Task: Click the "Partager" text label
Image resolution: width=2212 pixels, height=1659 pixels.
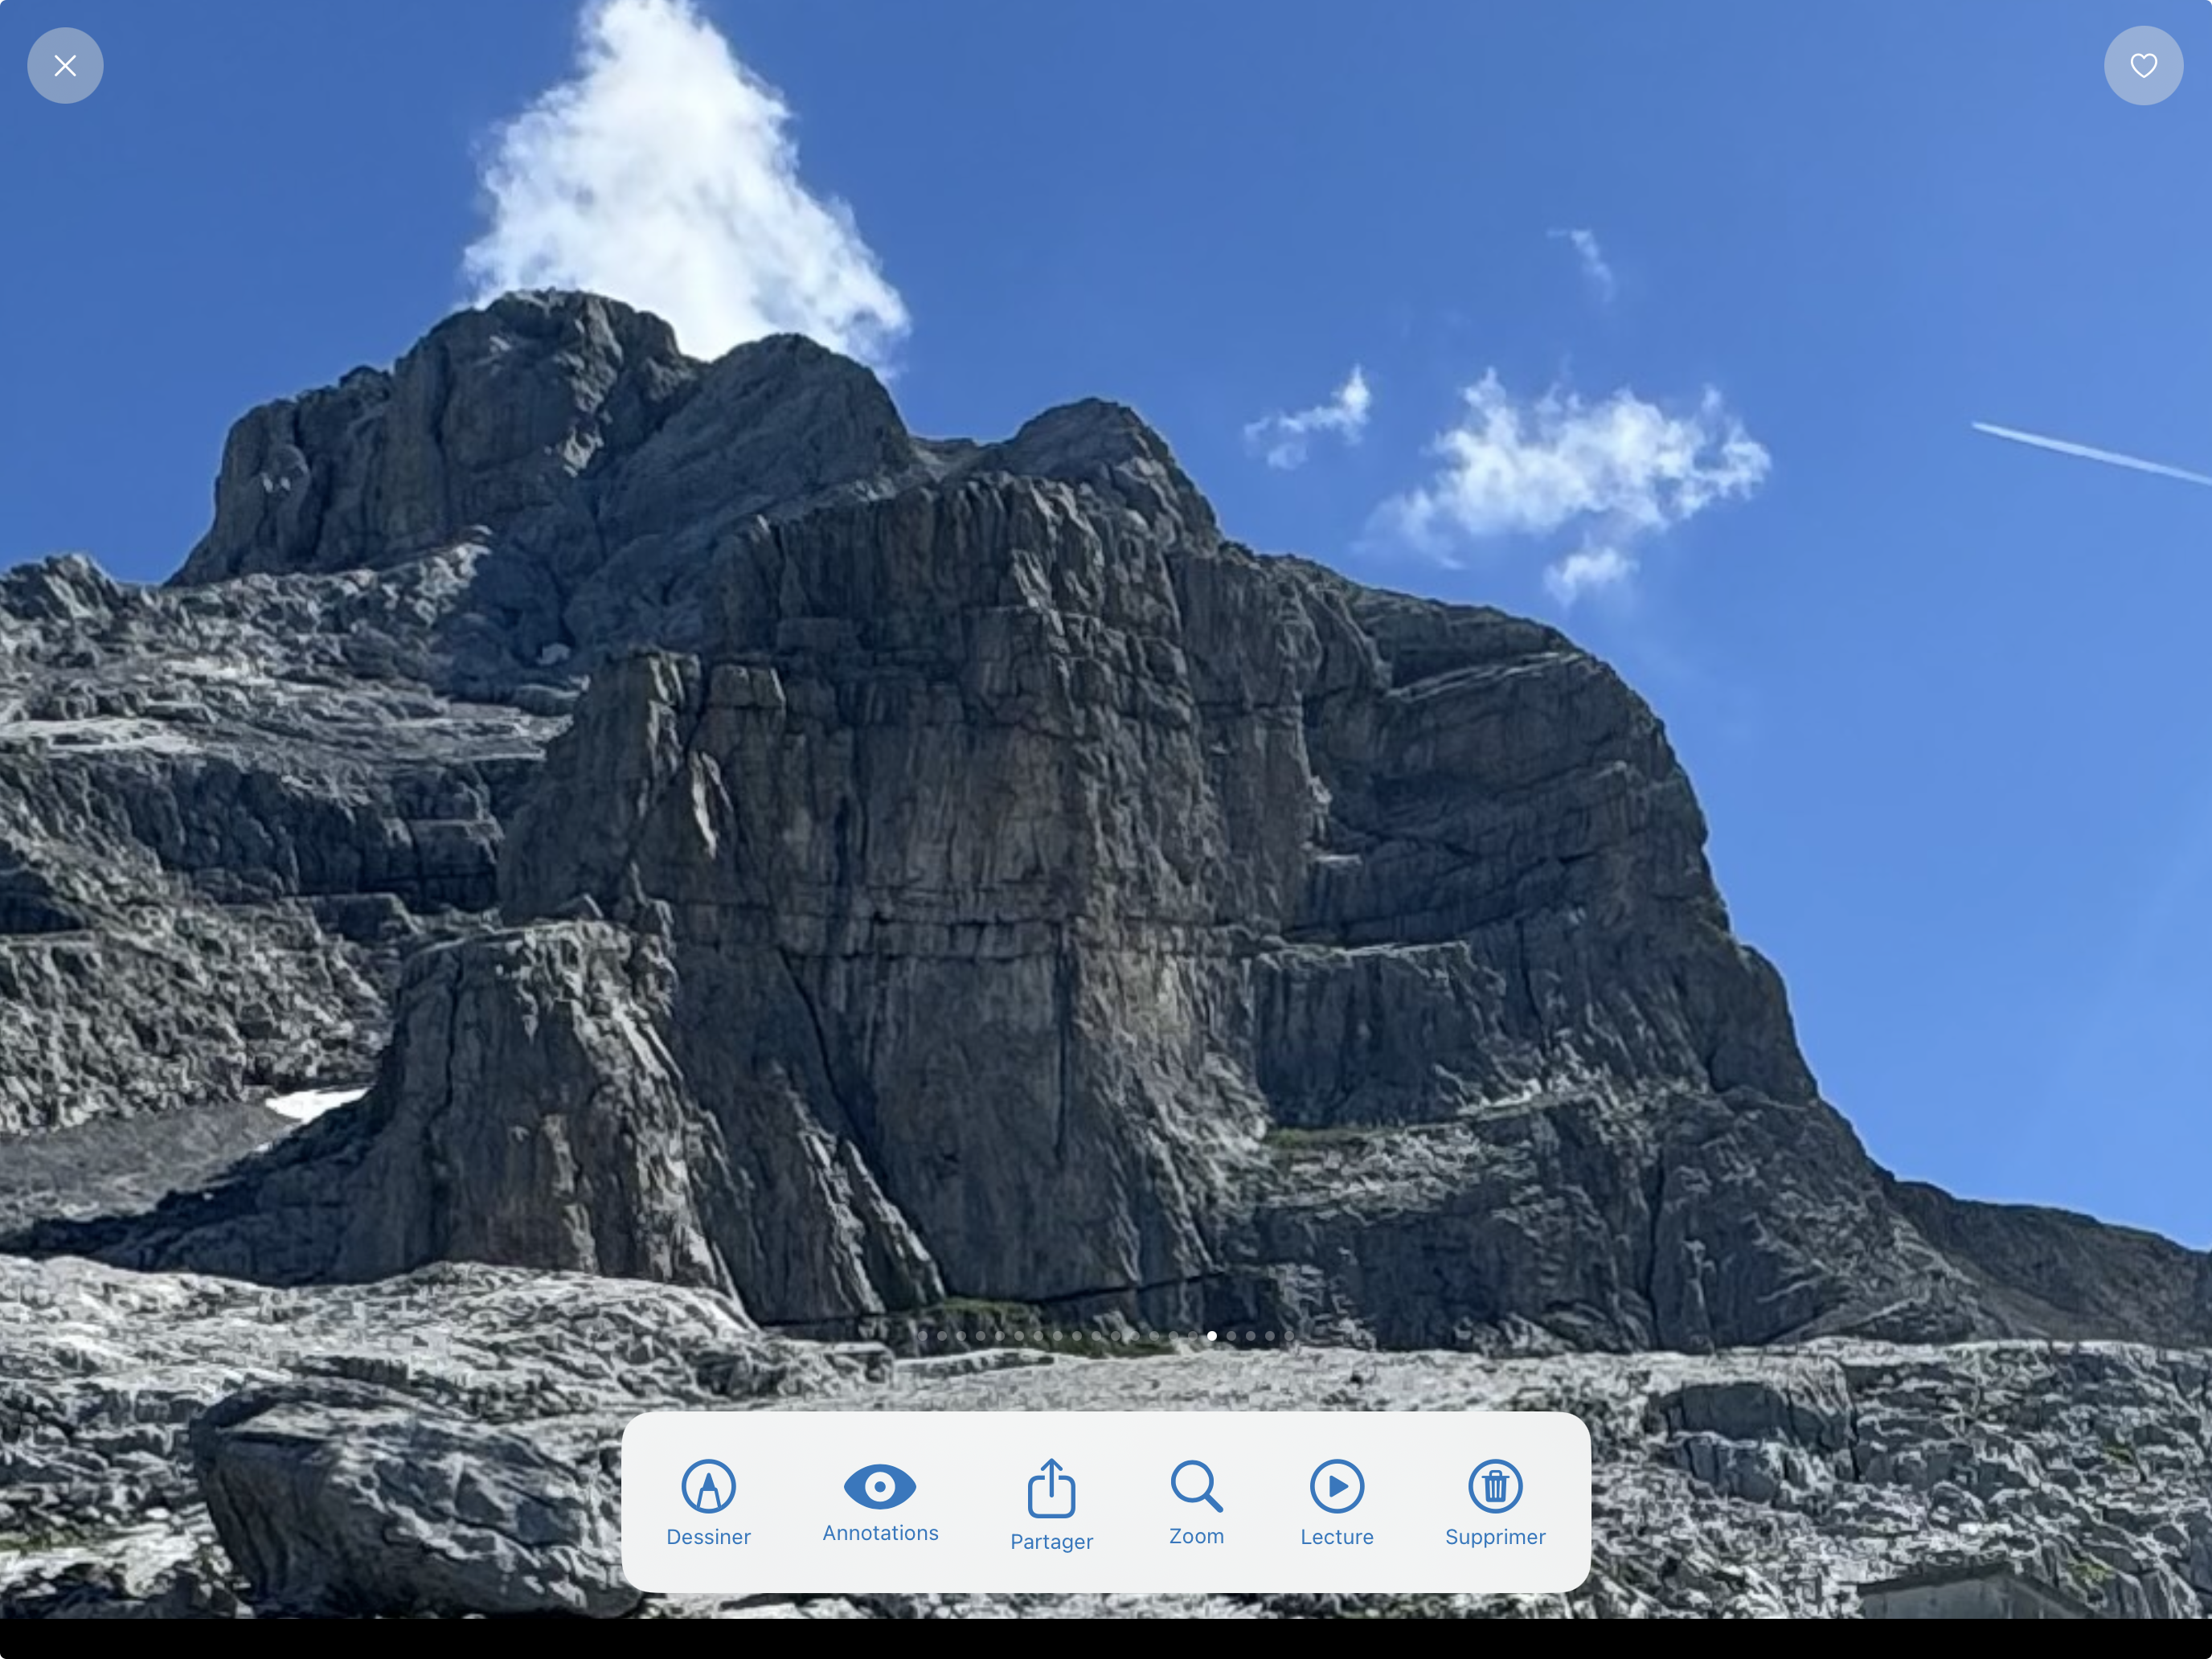Action: coord(1051,1541)
